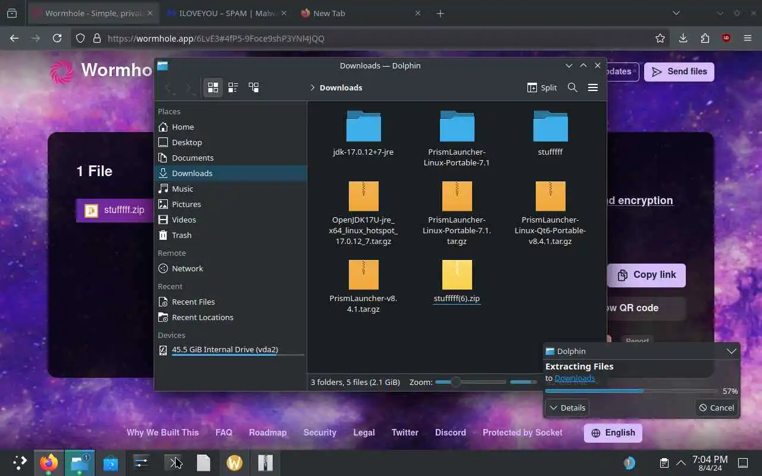Open the Security footer link
762x476 pixels.
click(320, 433)
